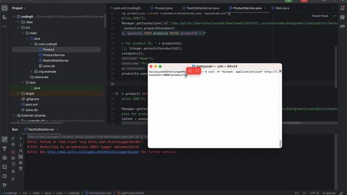Screen dimensions: 347x195
Task: Expand the .idea folder
Action: click(x=18, y=22)
